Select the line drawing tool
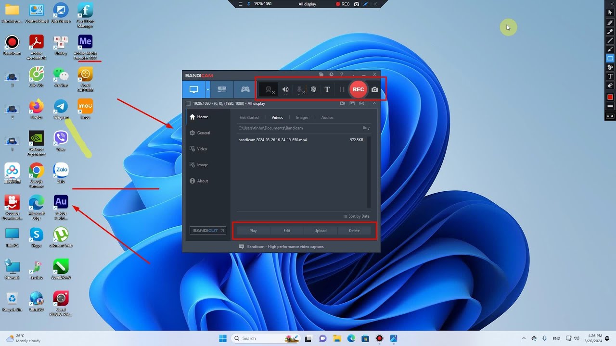 (x=610, y=40)
